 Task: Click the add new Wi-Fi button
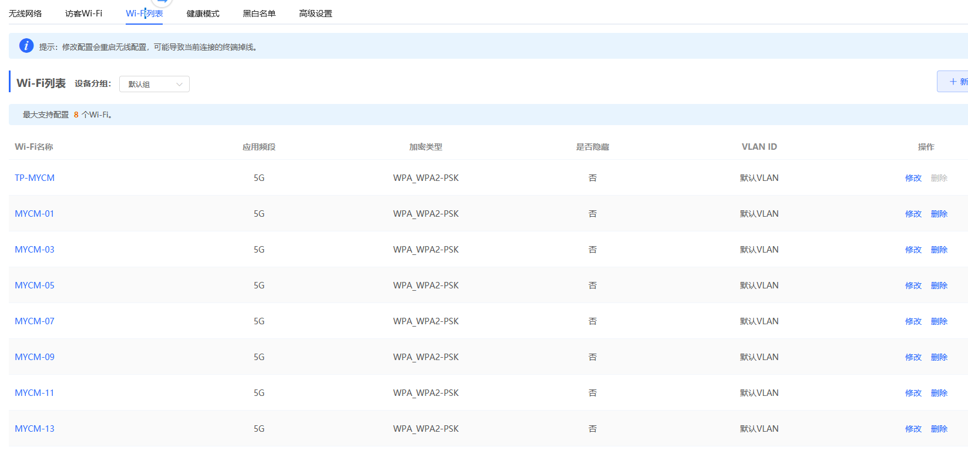point(953,82)
